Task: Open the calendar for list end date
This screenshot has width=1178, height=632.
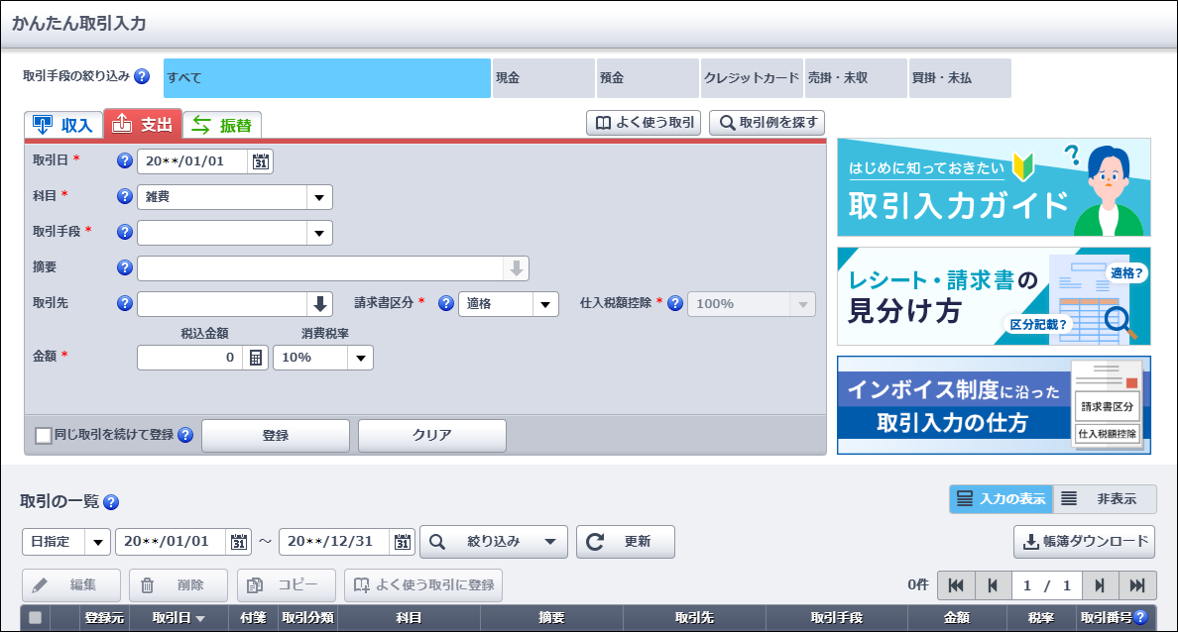Action: pyautogui.click(x=403, y=542)
